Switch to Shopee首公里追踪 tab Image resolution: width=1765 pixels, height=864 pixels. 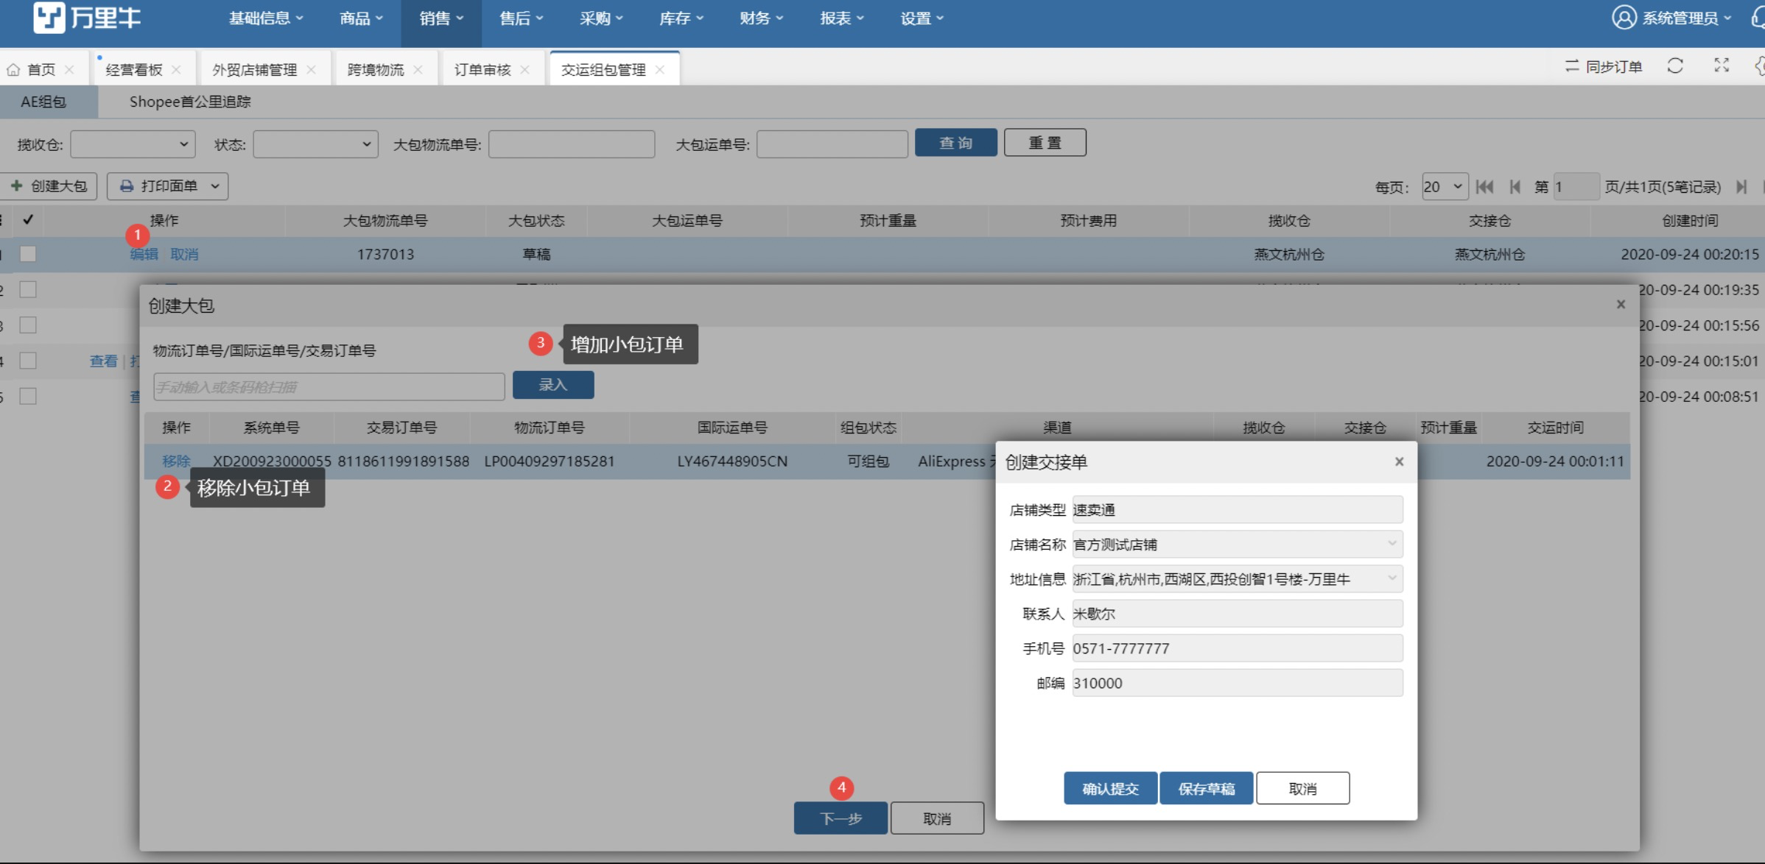coord(190,102)
